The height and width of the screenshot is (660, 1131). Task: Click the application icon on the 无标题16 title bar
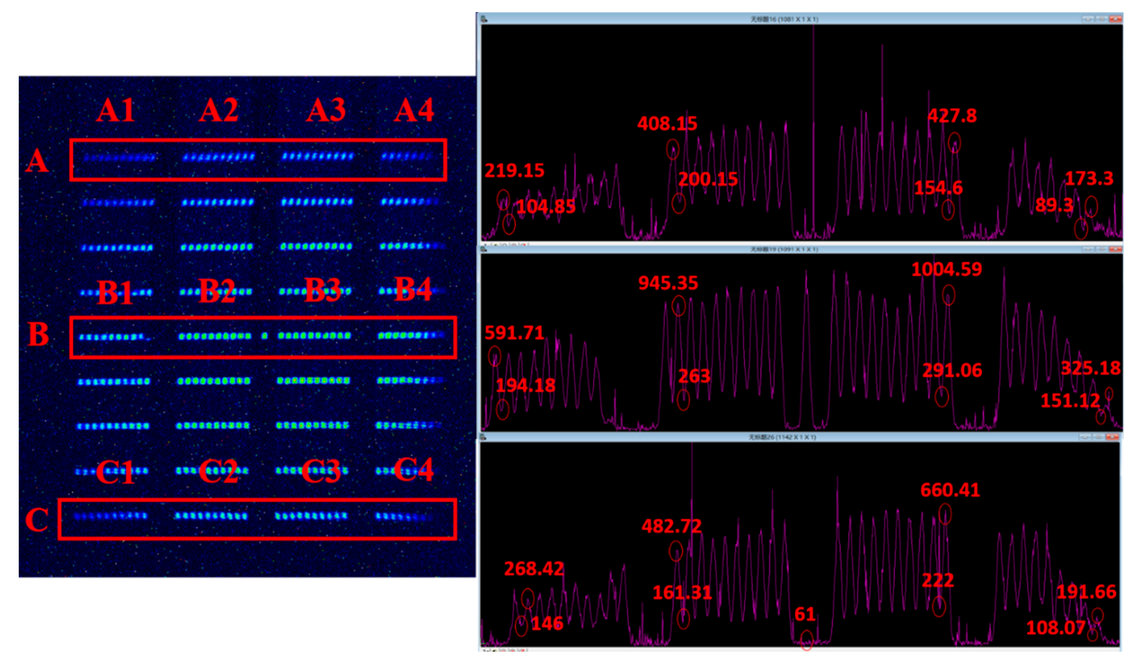tap(485, 18)
